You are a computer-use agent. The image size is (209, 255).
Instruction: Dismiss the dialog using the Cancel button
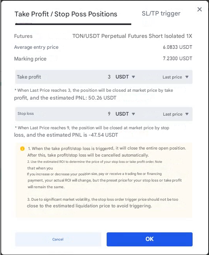[58, 239]
